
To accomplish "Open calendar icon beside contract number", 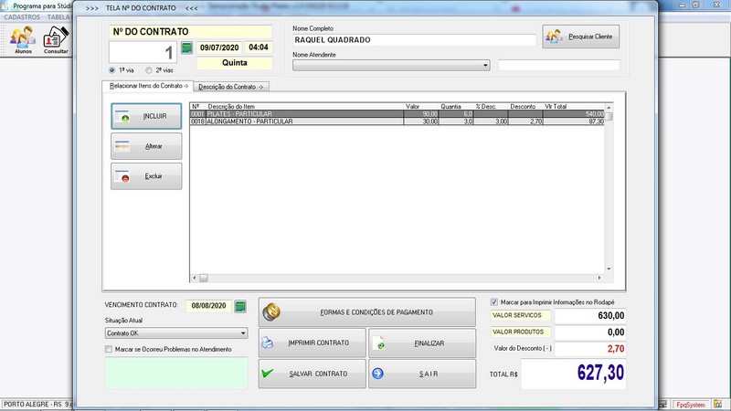I will [x=186, y=47].
